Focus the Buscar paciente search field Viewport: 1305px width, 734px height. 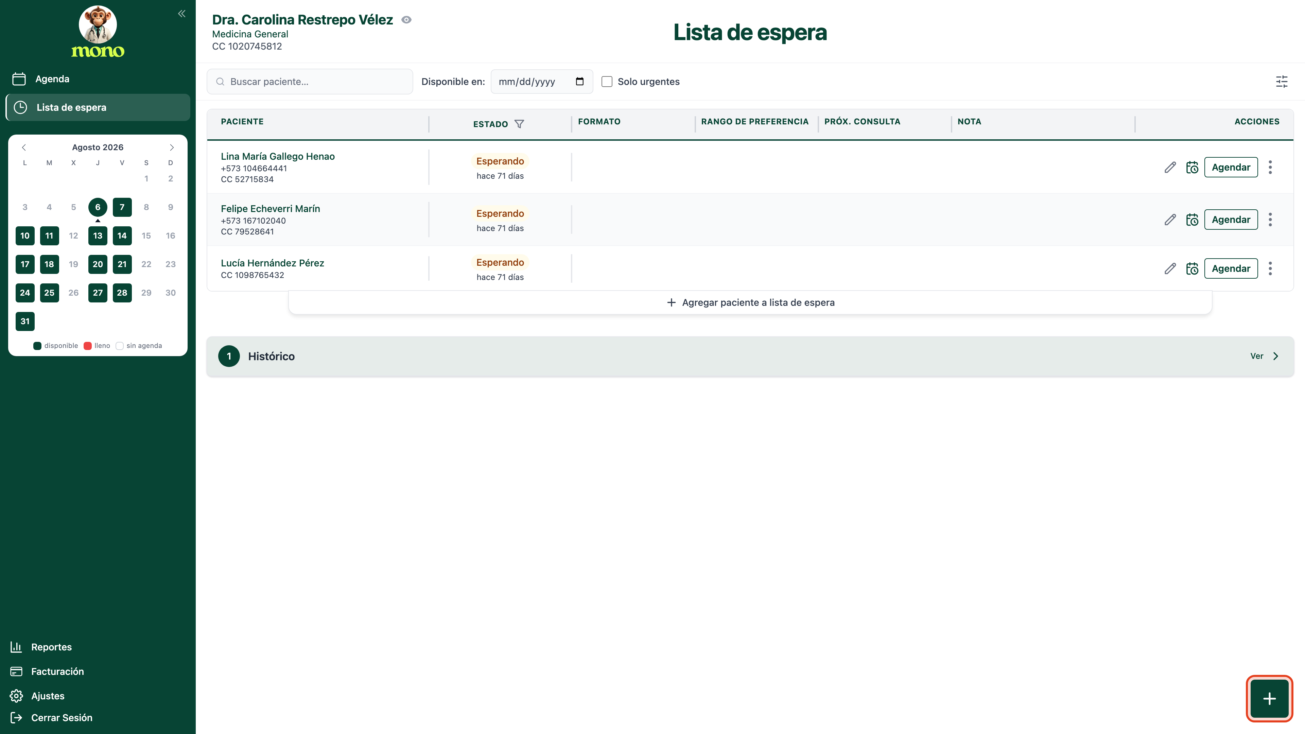tap(310, 82)
